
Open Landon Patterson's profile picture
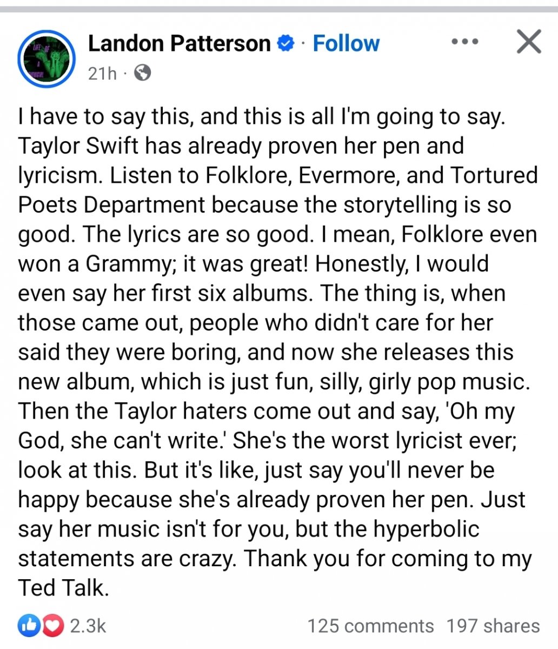45,58
